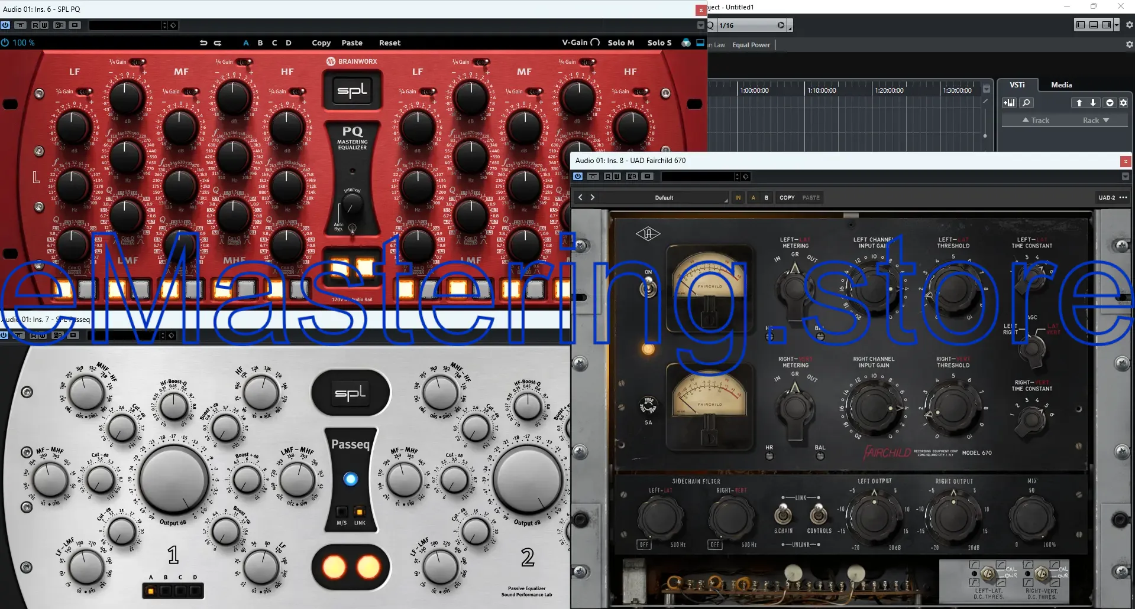Click Write automation in Fairchild window
The width and height of the screenshot is (1135, 609).
(x=616, y=177)
